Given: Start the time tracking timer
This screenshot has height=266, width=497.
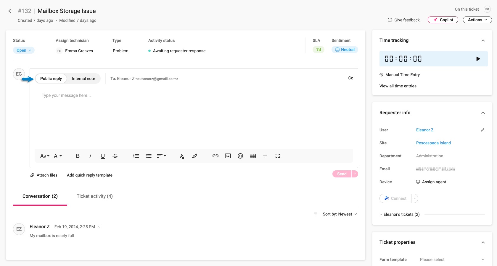Looking at the screenshot, I should [478, 59].
